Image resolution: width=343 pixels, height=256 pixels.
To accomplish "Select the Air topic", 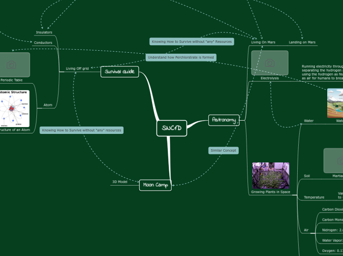I will point(306,230).
